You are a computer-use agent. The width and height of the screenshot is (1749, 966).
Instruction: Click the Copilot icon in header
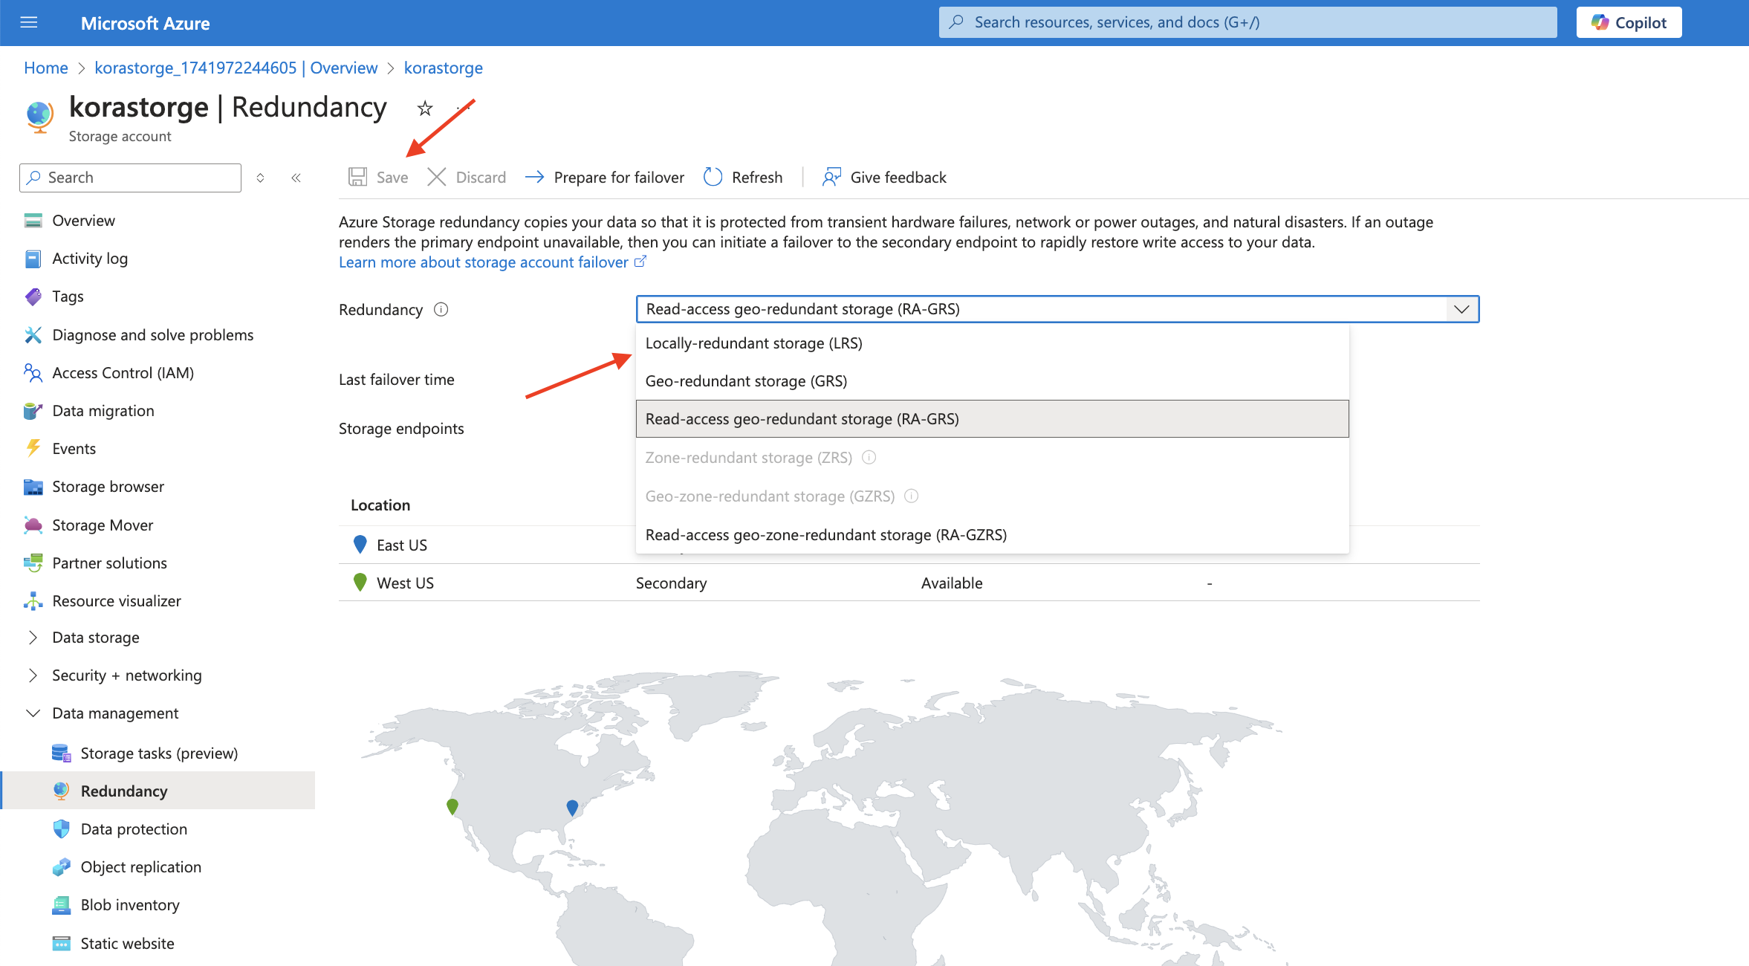[x=1600, y=22]
